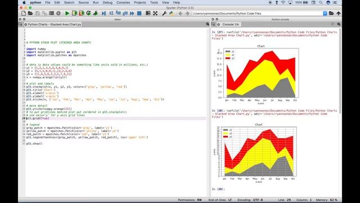
Task: Open the file list icon in the toolbar
Action: click(51, 14)
